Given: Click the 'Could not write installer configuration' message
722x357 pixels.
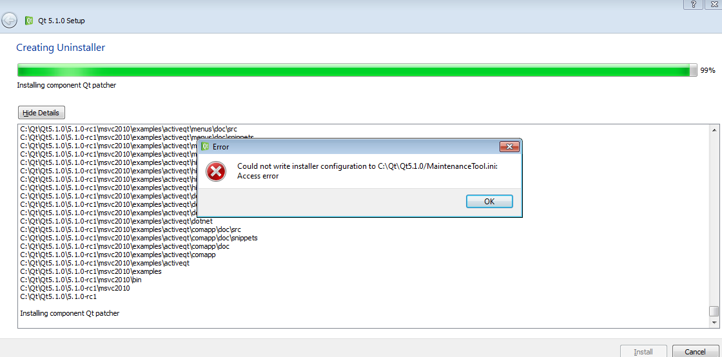Looking at the screenshot, I should pyautogui.click(x=367, y=166).
